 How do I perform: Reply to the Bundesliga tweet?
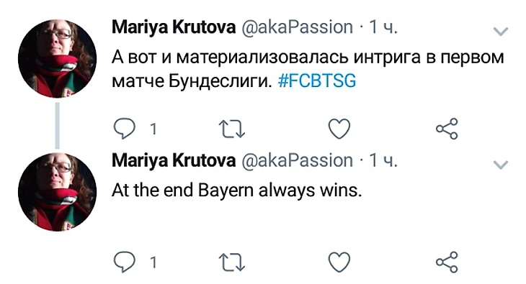tap(125, 129)
